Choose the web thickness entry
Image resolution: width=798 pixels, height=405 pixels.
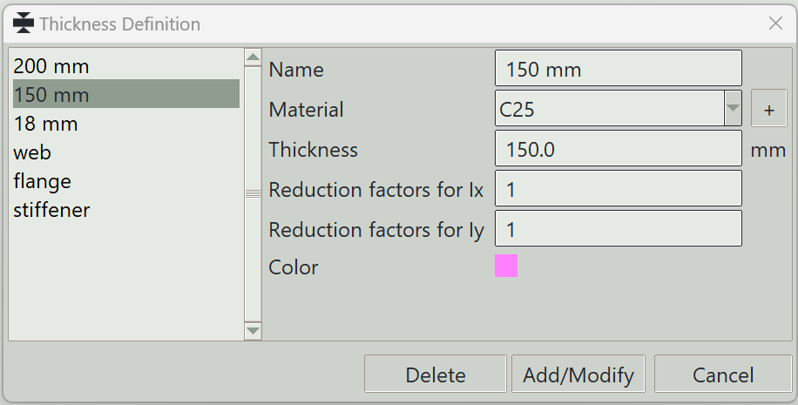coord(126,152)
